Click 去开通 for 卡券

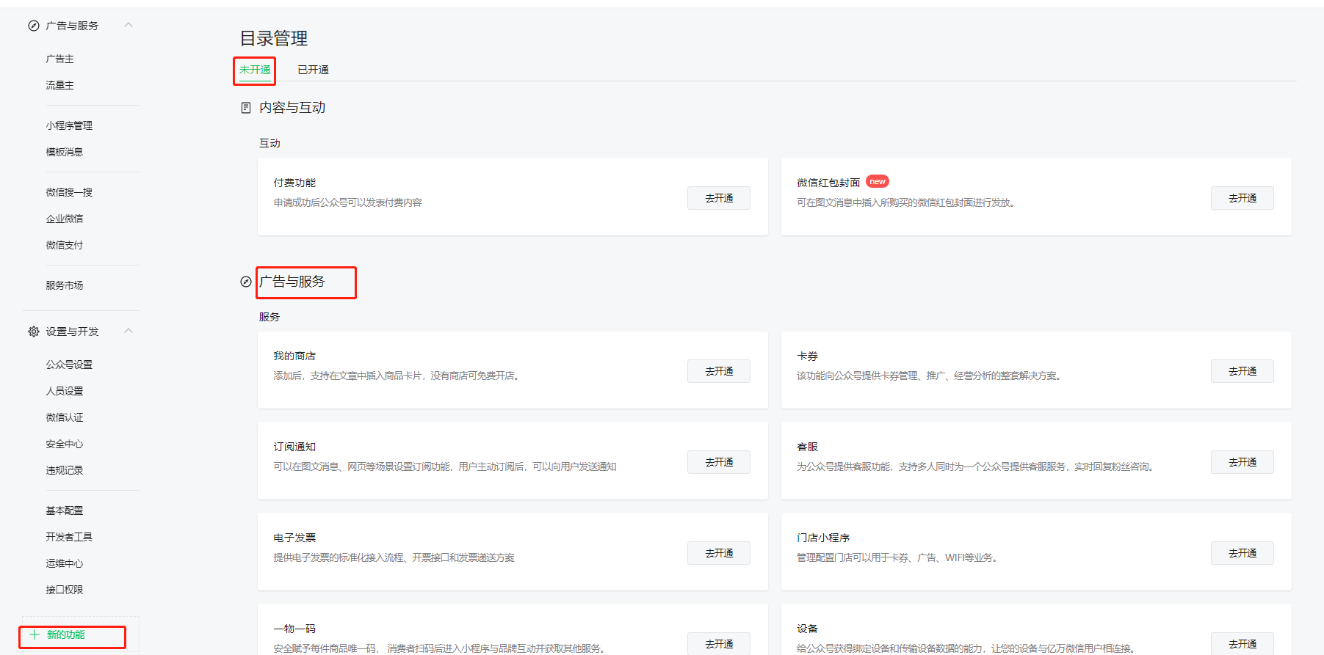[x=1242, y=371]
